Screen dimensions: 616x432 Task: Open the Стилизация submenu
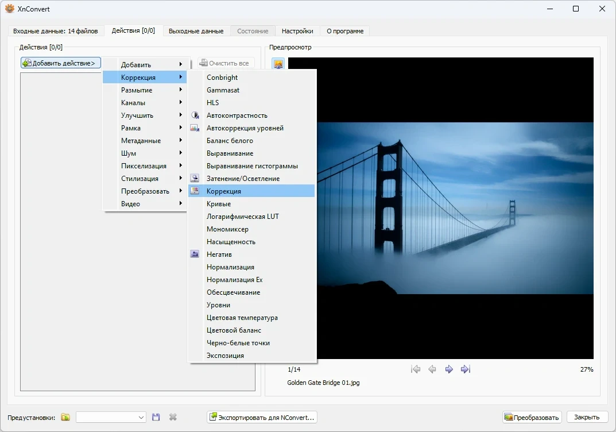[x=145, y=179]
